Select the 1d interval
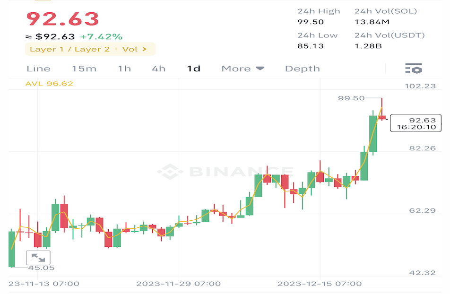The image size is (450, 294). 194,69
